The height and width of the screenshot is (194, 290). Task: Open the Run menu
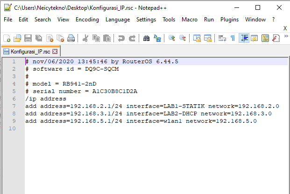point(209,20)
